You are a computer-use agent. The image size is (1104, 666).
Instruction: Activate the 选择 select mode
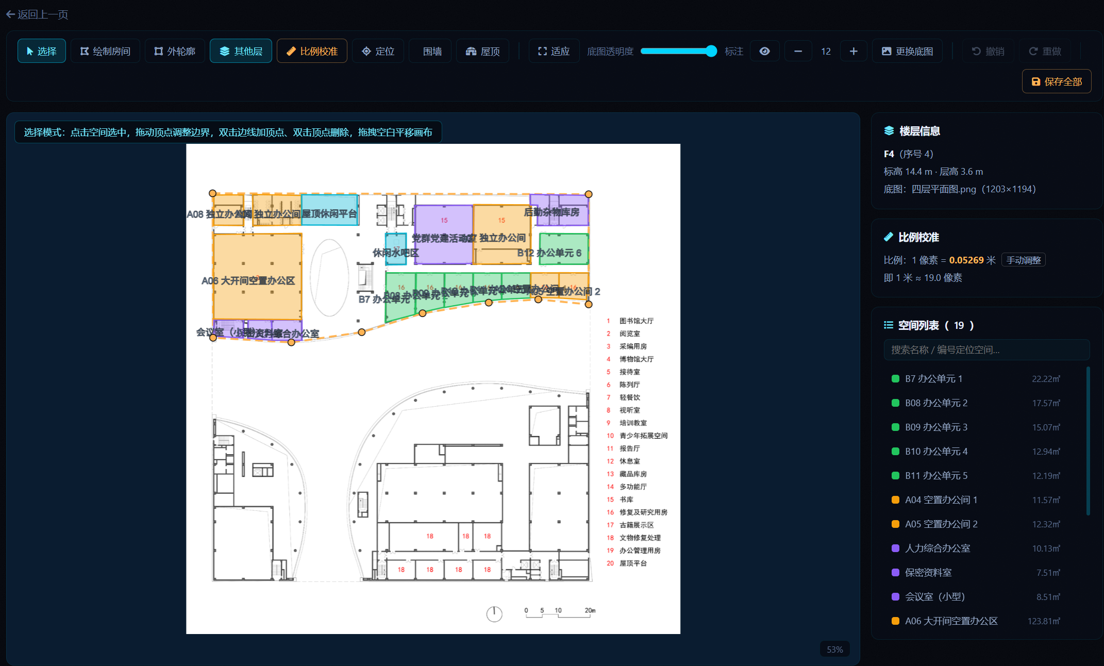click(42, 51)
